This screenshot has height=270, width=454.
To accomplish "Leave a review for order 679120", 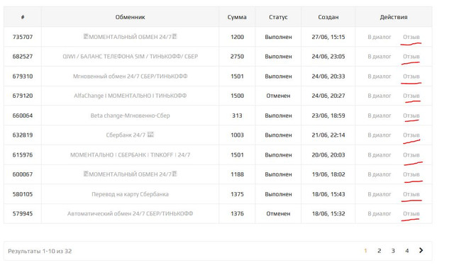I will 411,96.
